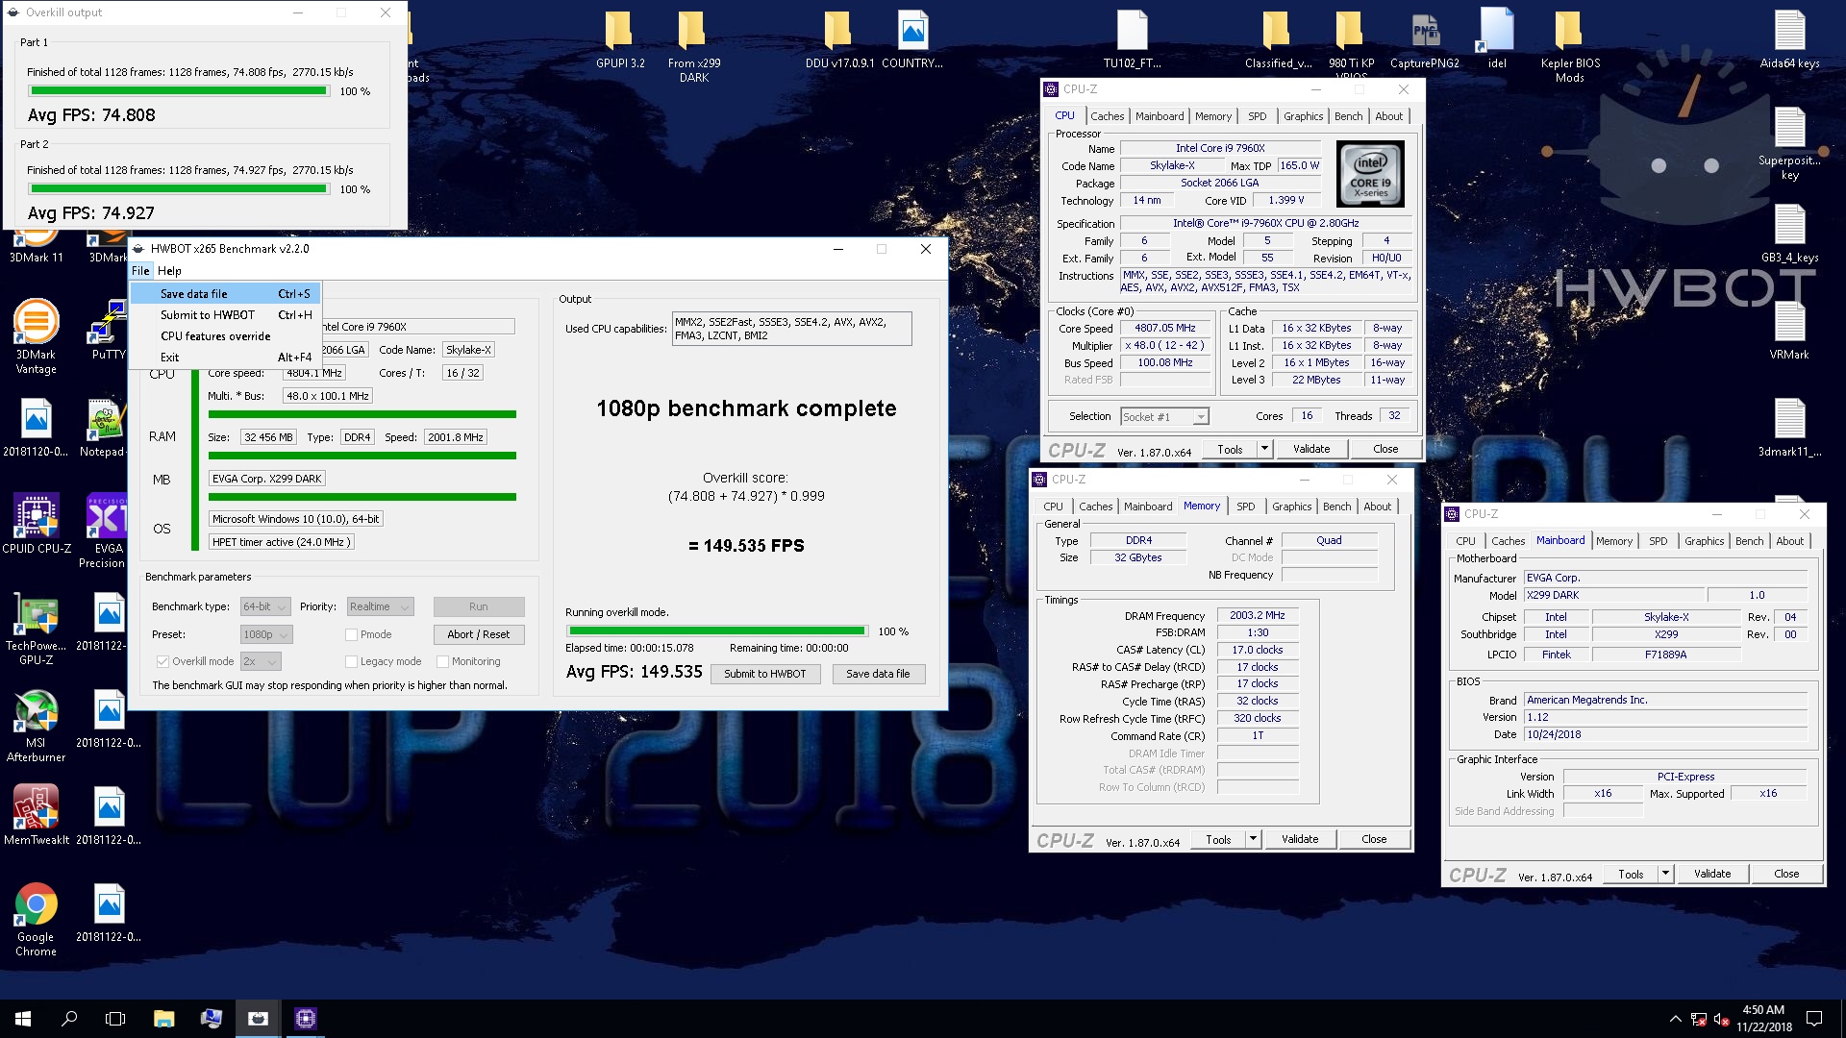The image size is (1846, 1038).
Task: Open the Socket #1 selection dropdown in CPU-Z
Action: click(x=1164, y=416)
